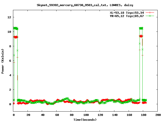
Task: Click the 12 tick label on the y-axis
Action: (9, 17)
